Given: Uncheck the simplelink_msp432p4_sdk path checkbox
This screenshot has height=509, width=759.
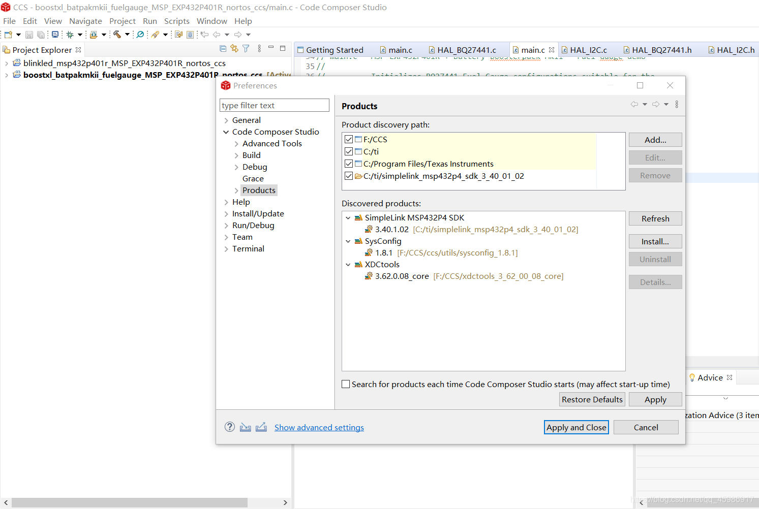Looking at the screenshot, I should click(349, 176).
